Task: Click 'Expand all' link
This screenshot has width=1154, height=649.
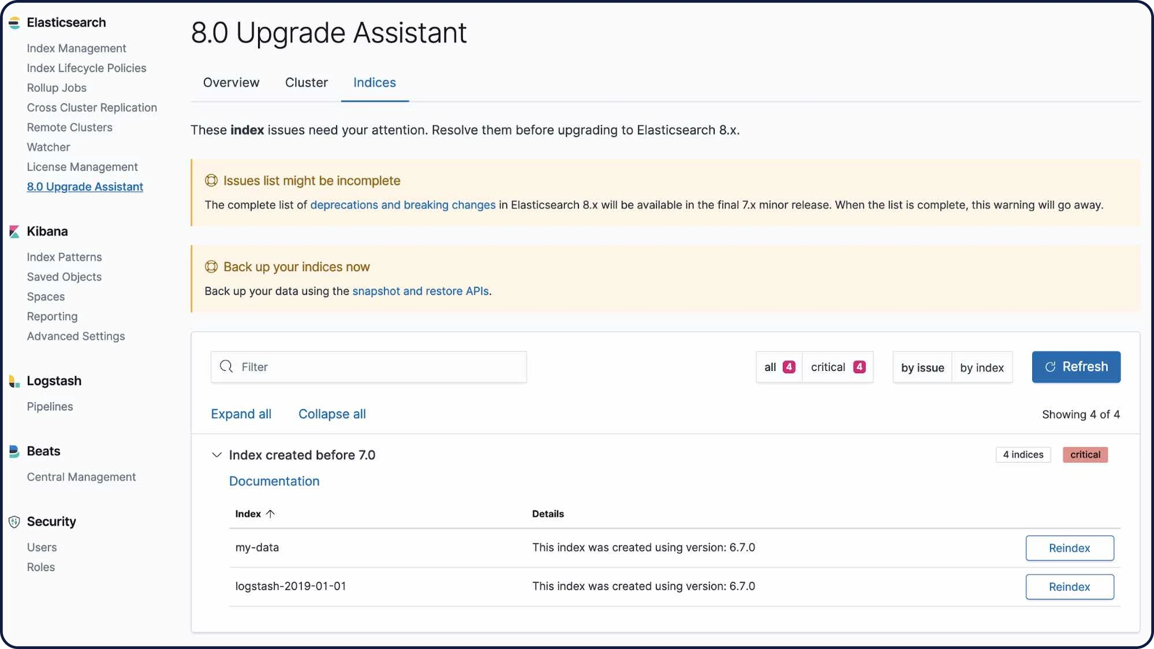Action: click(241, 414)
